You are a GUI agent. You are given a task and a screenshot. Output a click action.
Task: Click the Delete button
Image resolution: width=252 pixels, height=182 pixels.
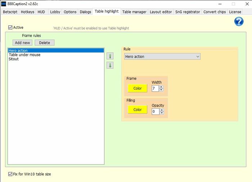click(45, 43)
